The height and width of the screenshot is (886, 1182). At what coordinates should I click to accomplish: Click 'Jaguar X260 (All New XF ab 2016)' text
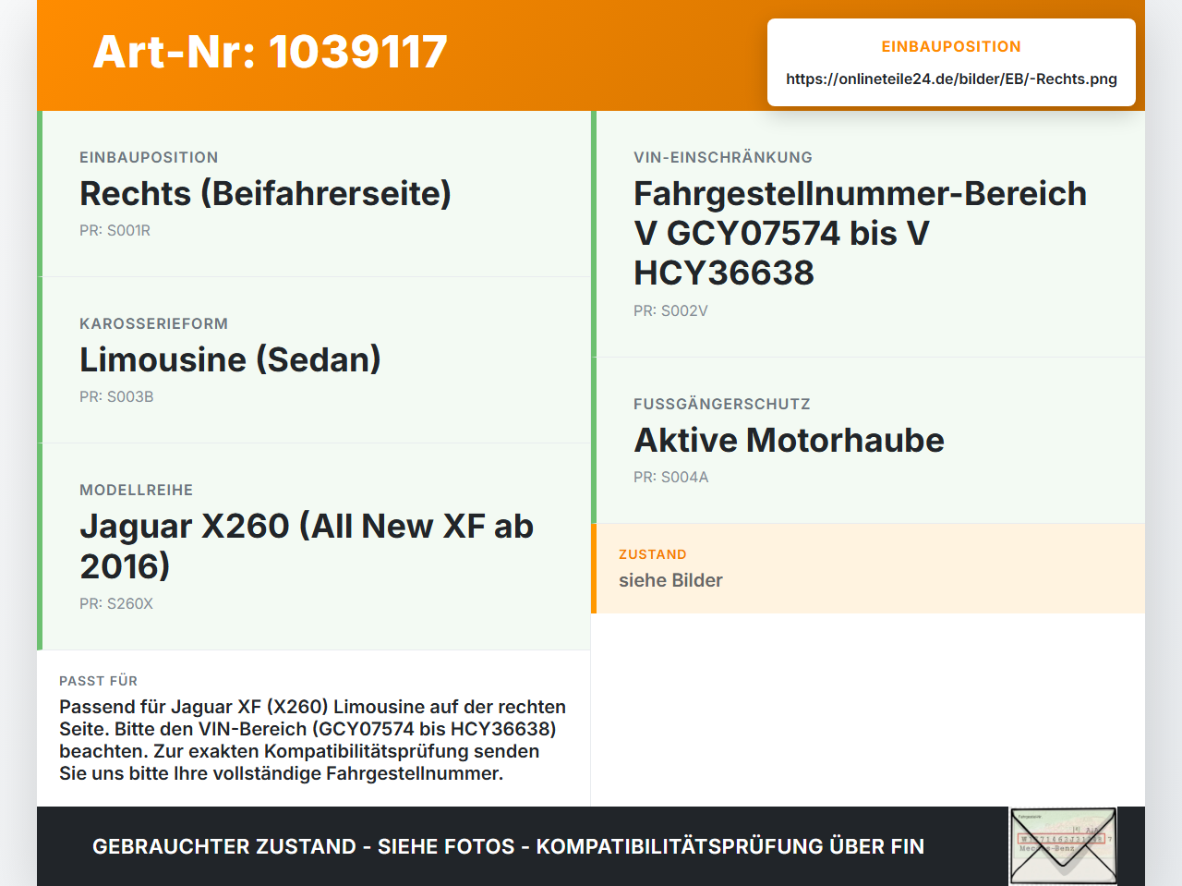(x=307, y=546)
